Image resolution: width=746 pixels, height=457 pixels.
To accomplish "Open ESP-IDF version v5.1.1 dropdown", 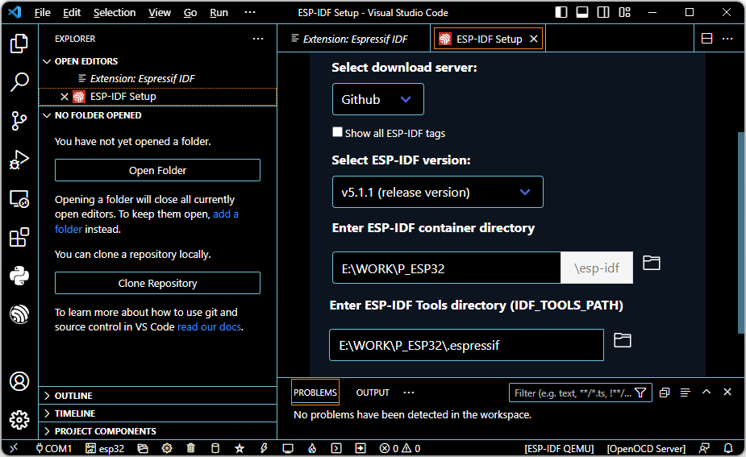I will coord(438,192).
